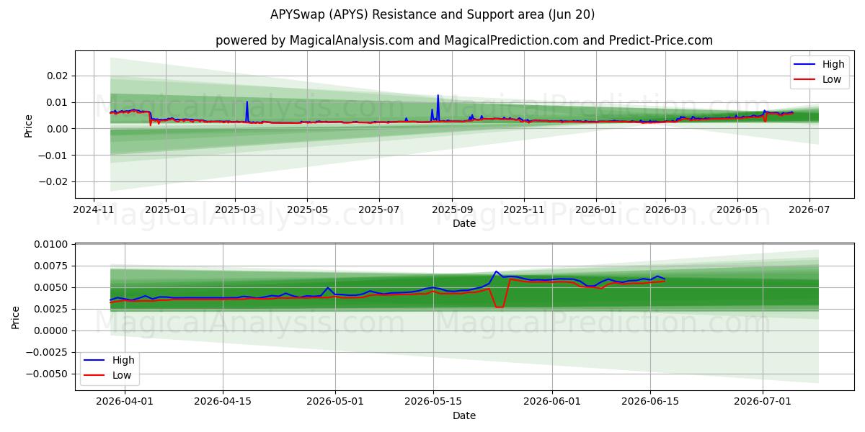
Task: Click the '0.0050' y-axis tick in bottom chart
Action: click(x=53, y=287)
